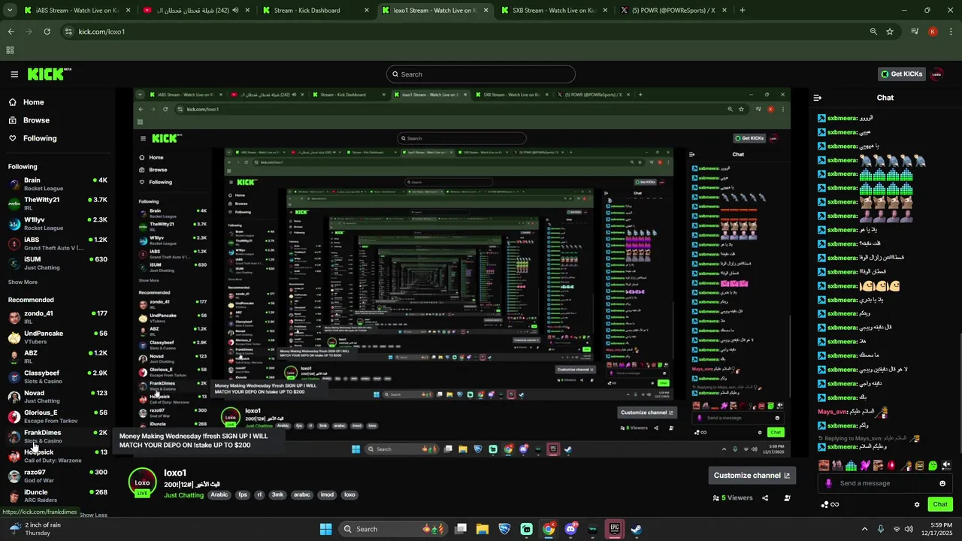Click the taskbar volume icon
This screenshot has width=962, height=541.
point(909,529)
